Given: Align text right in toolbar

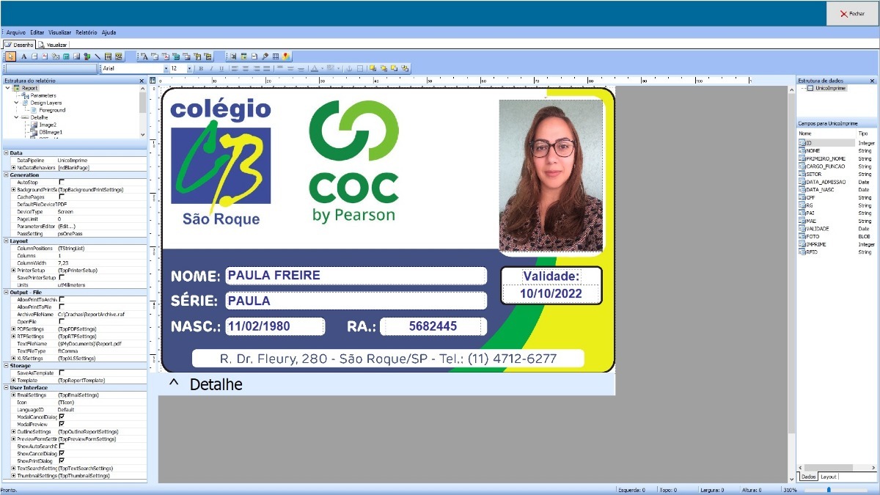Looking at the screenshot, I should click(x=256, y=68).
